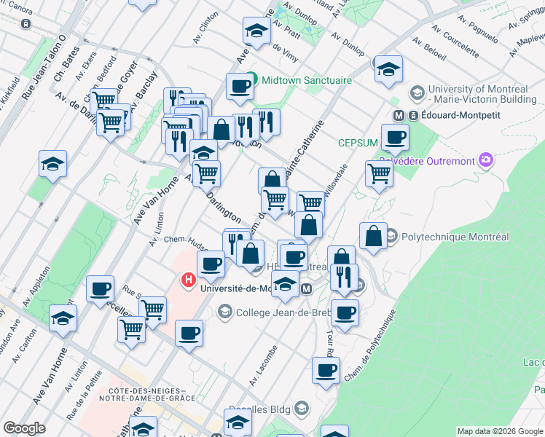Click the restaurant marker right of HEC Montréal

(x=344, y=277)
